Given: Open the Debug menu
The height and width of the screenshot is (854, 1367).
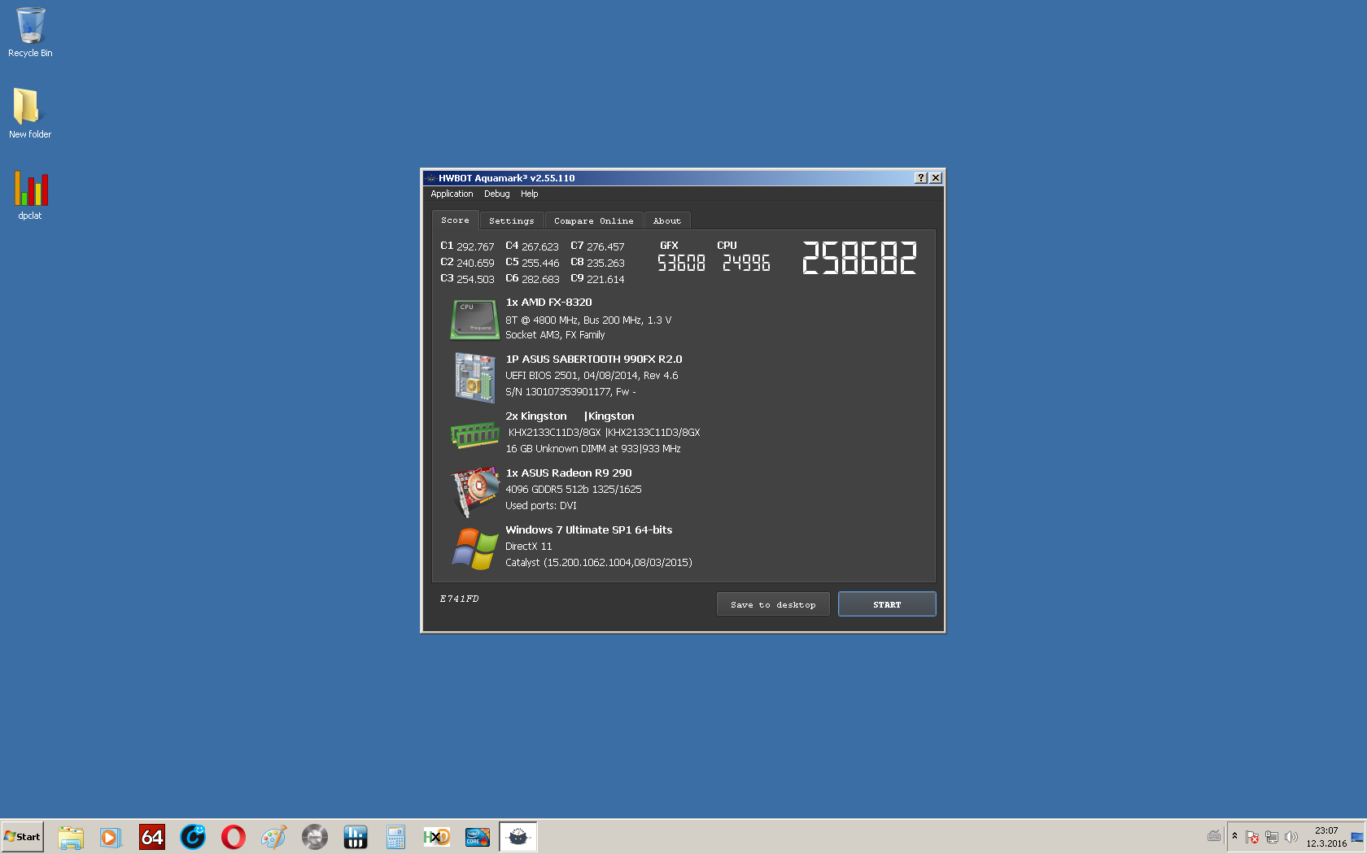Looking at the screenshot, I should pyautogui.click(x=496, y=194).
